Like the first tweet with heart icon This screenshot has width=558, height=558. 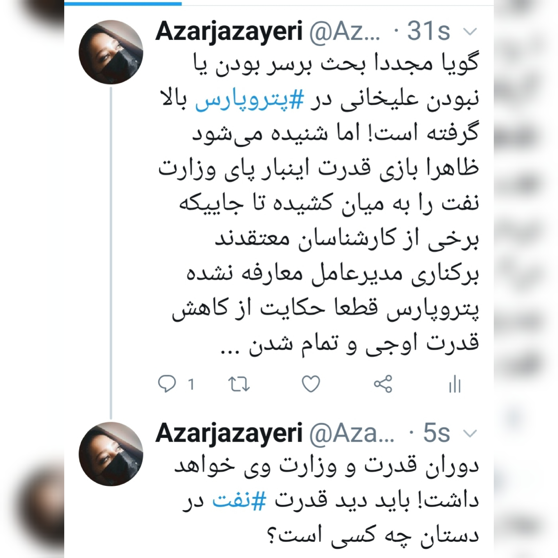coord(311,384)
